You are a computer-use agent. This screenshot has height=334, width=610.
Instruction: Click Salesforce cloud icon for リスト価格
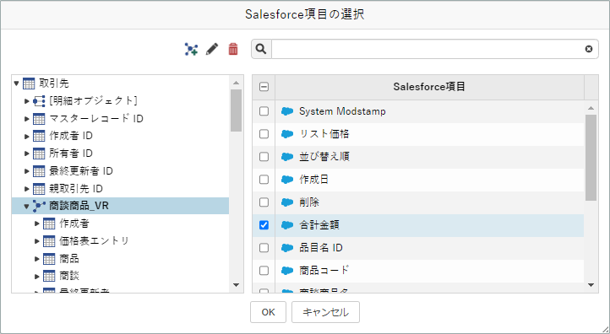tap(287, 134)
